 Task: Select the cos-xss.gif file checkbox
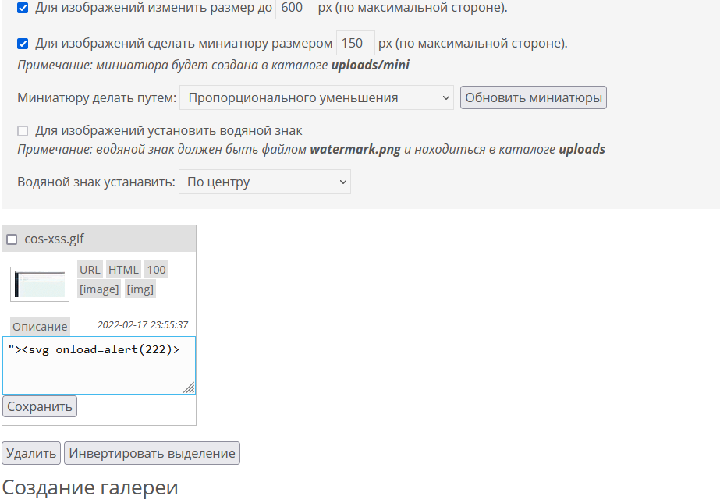pyautogui.click(x=12, y=238)
